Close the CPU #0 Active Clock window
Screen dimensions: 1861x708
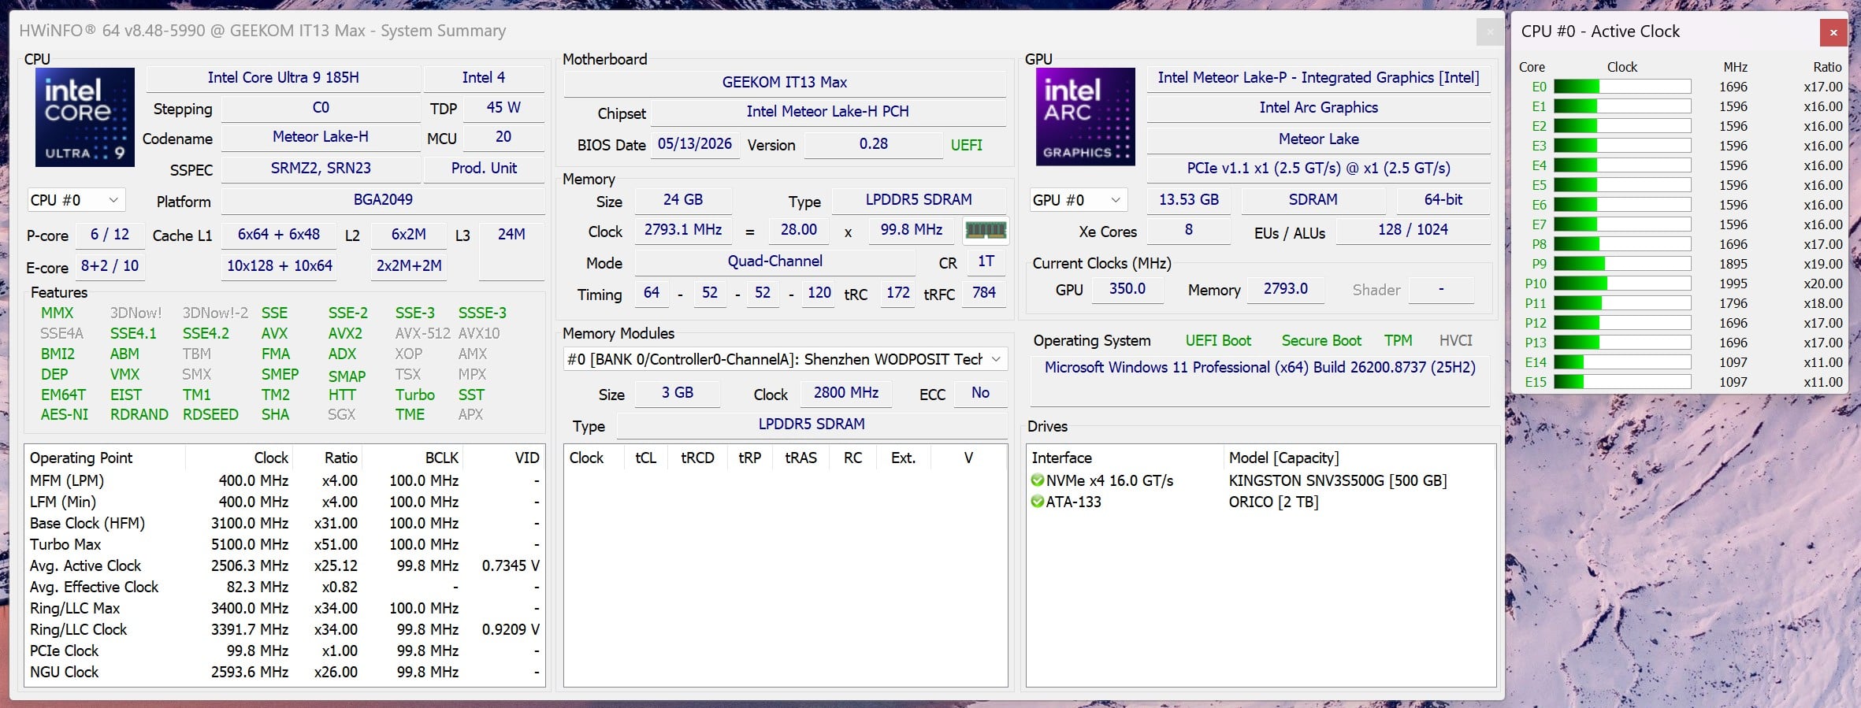coord(1833,32)
